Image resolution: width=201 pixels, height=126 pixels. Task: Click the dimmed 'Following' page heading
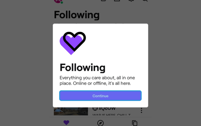(x=77, y=15)
